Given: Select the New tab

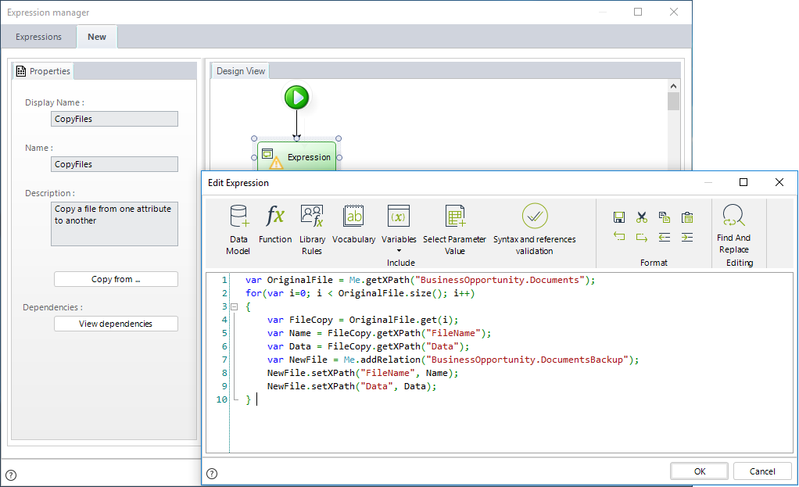Looking at the screenshot, I should [97, 37].
